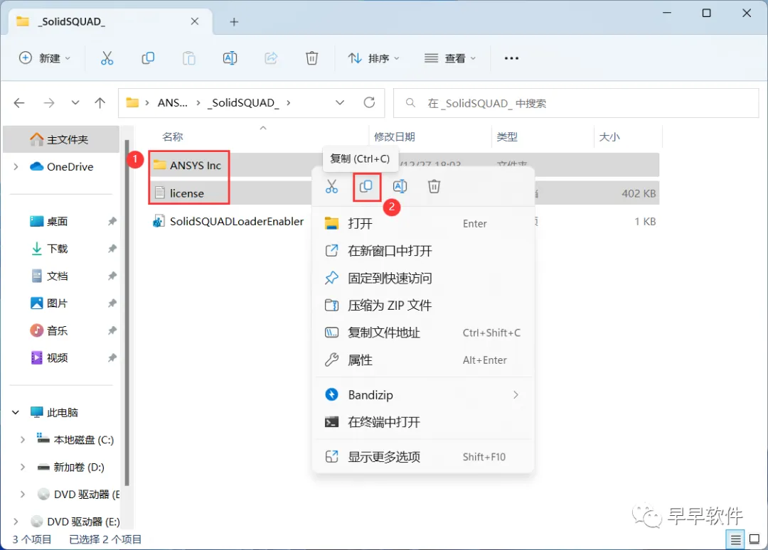Click the navigation pane vertical scrollbar
Image resolution: width=768 pixels, height=550 pixels.
[x=127, y=313]
